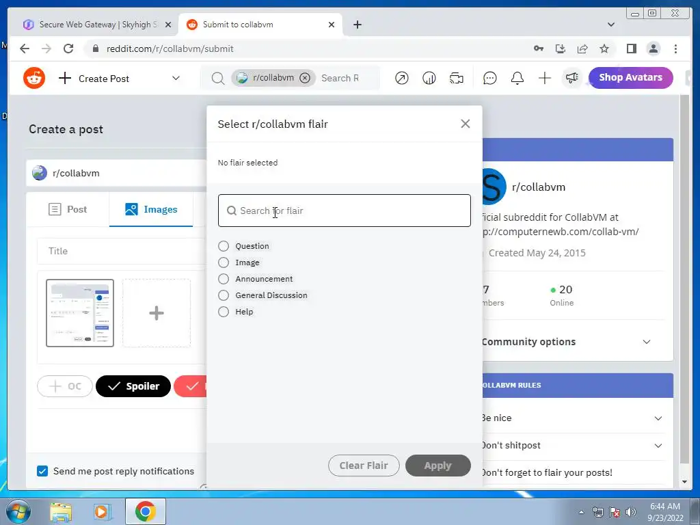Viewport: 700px width, 525px height.
Task: Expand the Create Post navigation dropdown
Action: (176, 78)
